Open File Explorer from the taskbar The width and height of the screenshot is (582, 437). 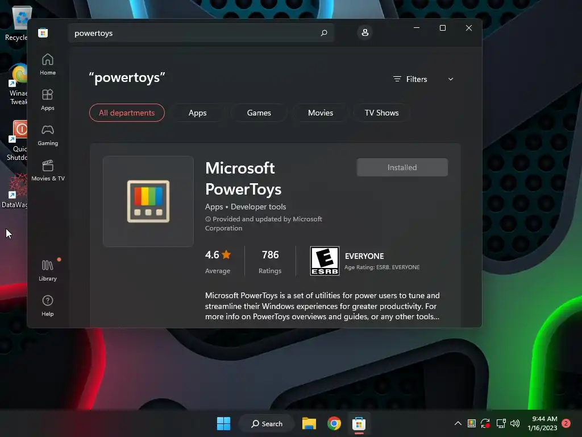309,423
